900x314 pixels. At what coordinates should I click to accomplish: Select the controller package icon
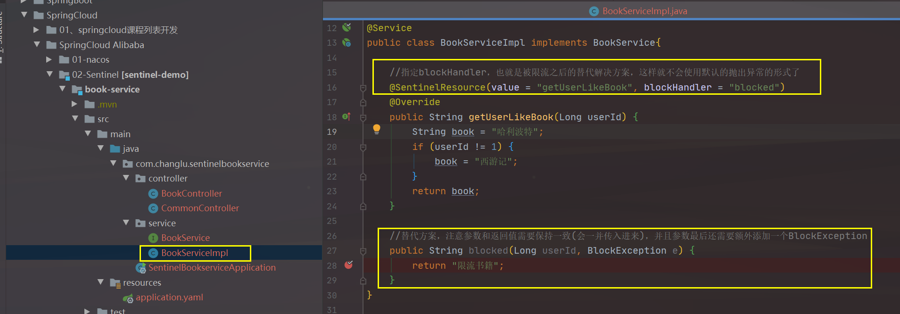(x=140, y=178)
